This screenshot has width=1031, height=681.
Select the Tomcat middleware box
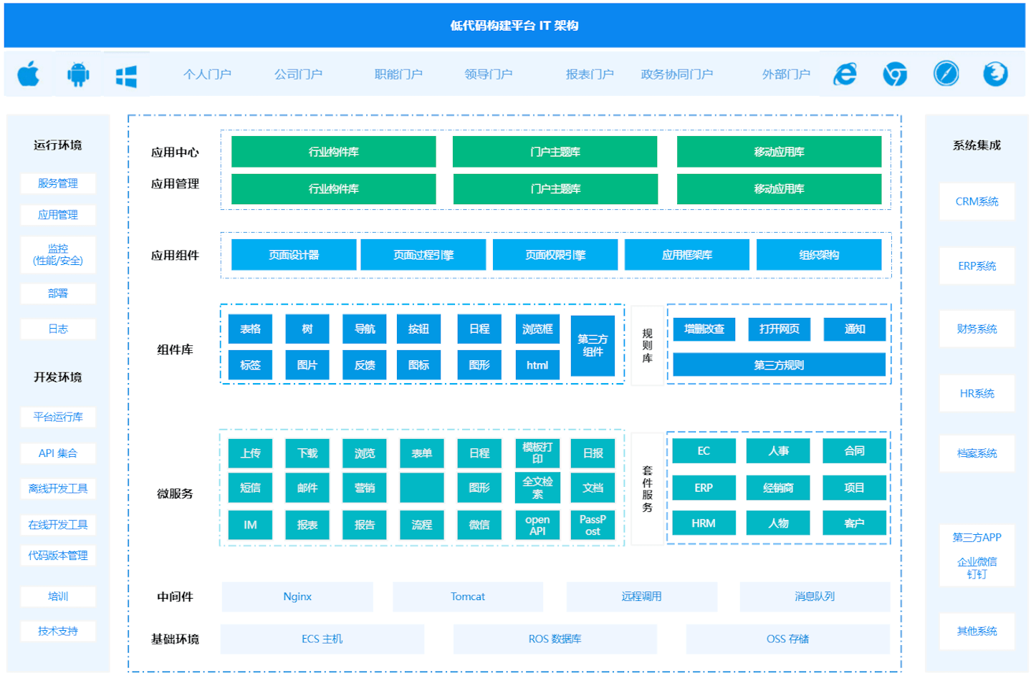pyautogui.click(x=468, y=597)
